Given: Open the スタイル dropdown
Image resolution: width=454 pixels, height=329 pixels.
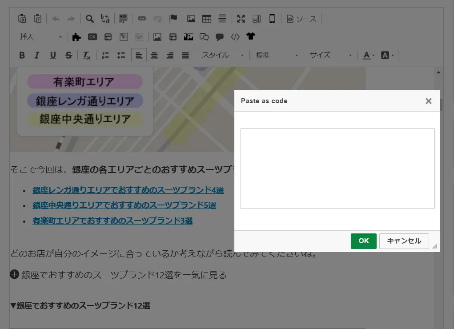Looking at the screenshot, I should (x=223, y=56).
